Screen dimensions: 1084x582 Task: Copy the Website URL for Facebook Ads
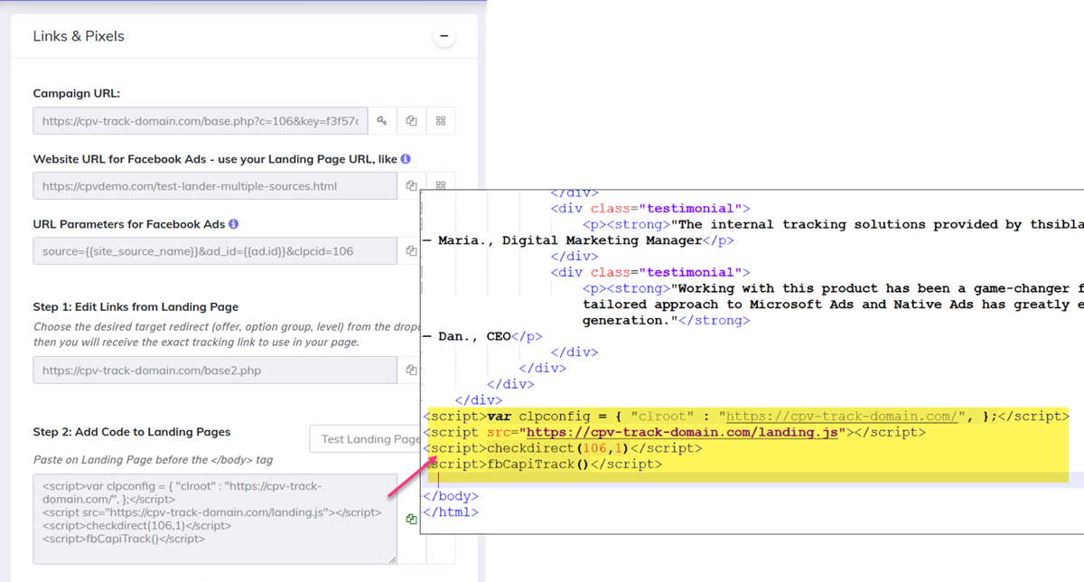[x=411, y=185]
